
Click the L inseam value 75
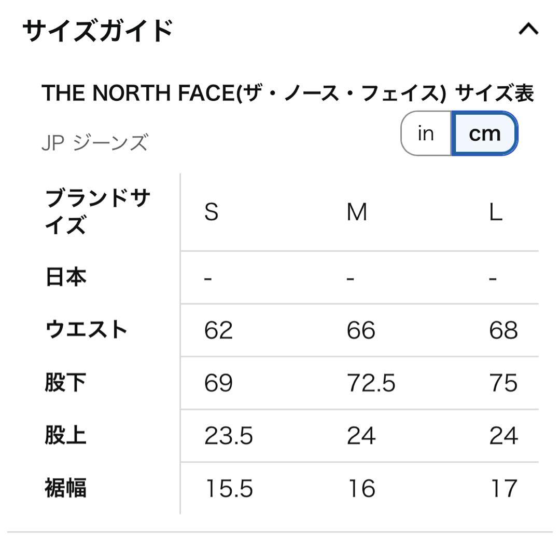(x=503, y=383)
